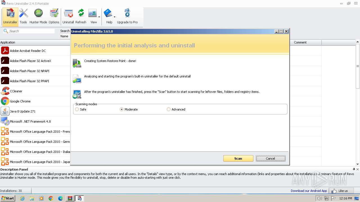Select Adobe Flash Player 32 PPAPI row

[x=35, y=81]
